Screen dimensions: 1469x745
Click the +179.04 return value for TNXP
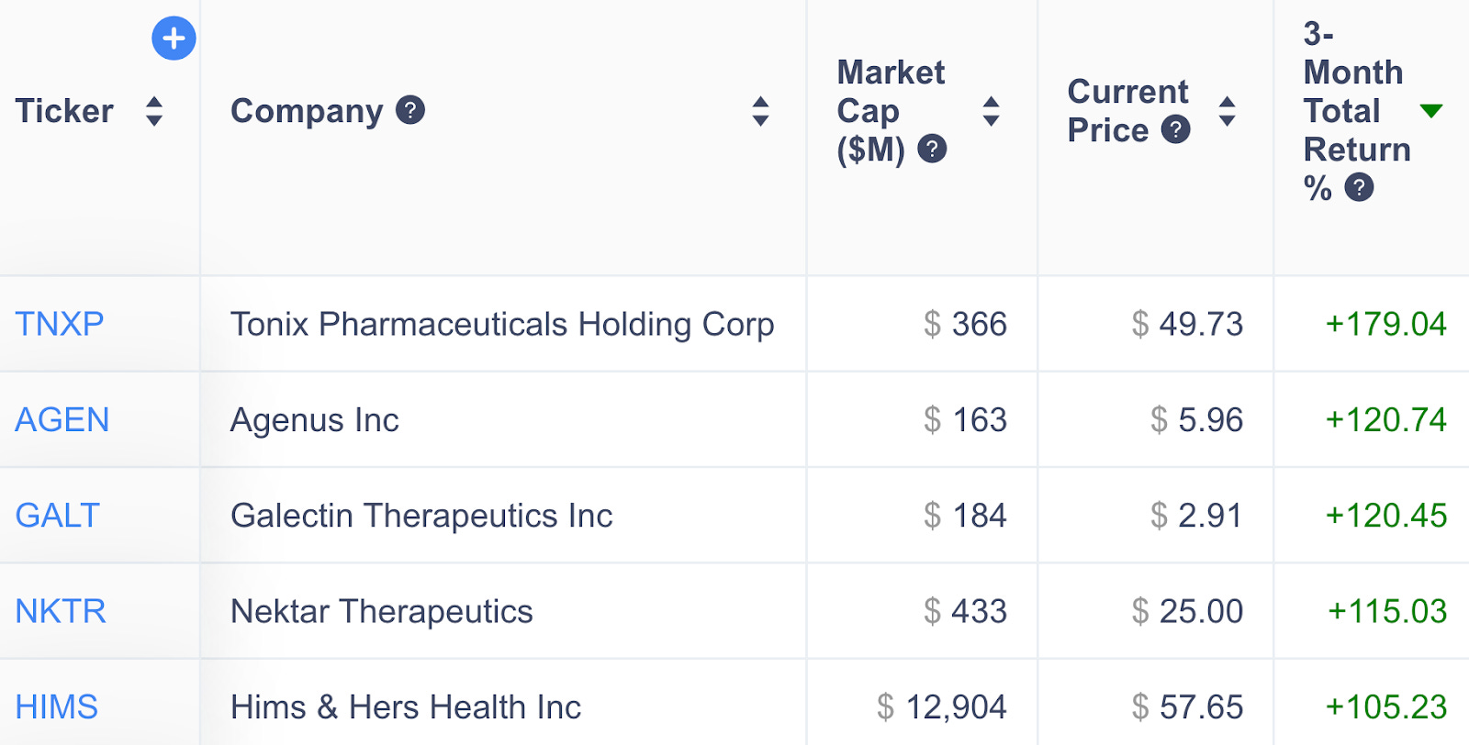1385,324
